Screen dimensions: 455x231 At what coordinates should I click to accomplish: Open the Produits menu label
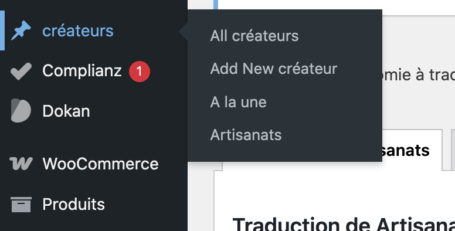pos(73,204)
